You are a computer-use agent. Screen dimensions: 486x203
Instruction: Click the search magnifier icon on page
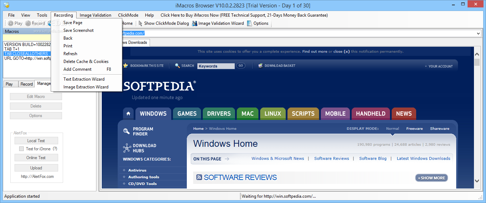click(178, 66)
